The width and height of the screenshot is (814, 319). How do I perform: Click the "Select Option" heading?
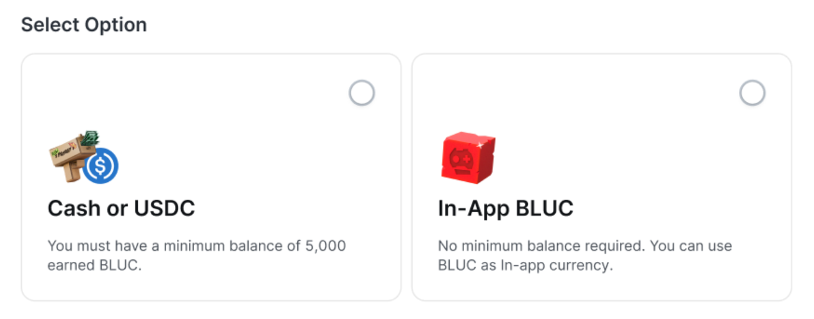coord(84,25)
